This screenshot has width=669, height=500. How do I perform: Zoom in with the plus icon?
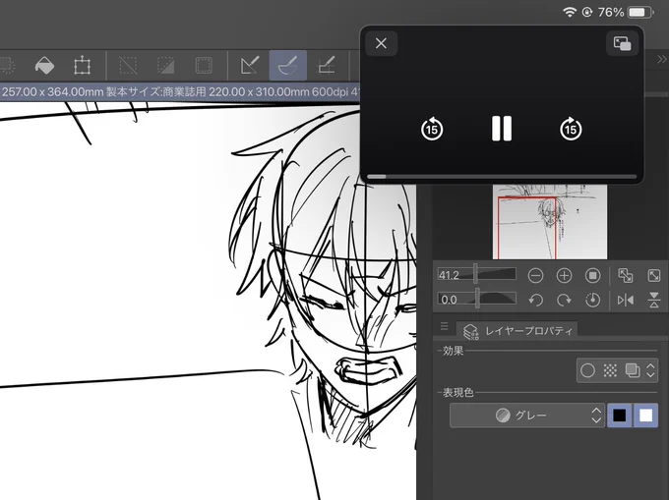point(564,276)
